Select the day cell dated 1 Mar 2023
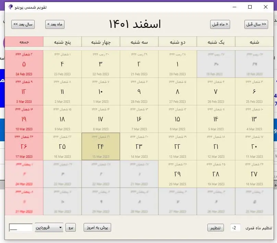This screenshot has width=277, height=243. (x=101, y=91)
